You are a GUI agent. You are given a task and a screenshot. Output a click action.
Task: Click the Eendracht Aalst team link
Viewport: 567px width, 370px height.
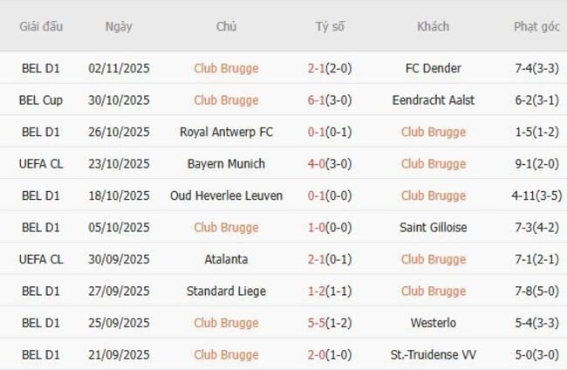tap(434, 100)
